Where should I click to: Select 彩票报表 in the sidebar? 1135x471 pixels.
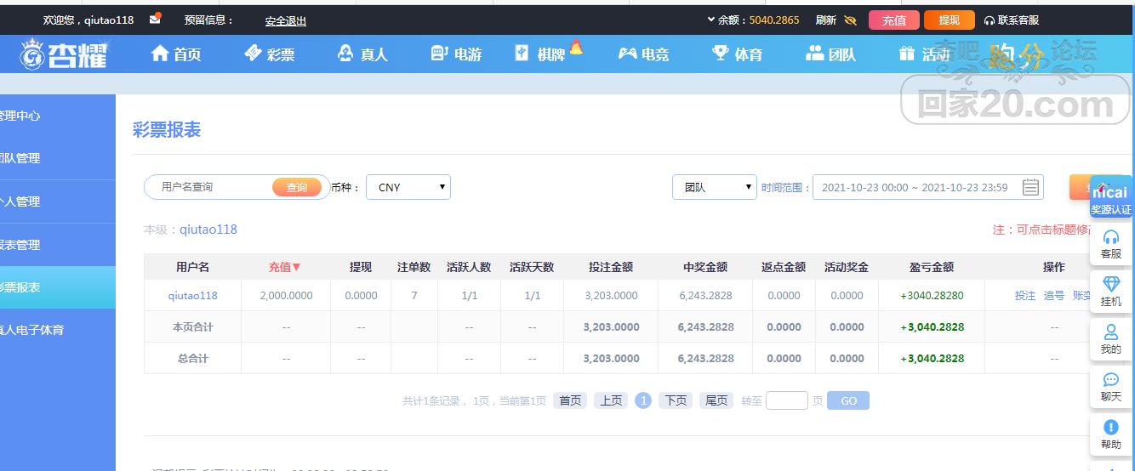[x=57, y=287]
